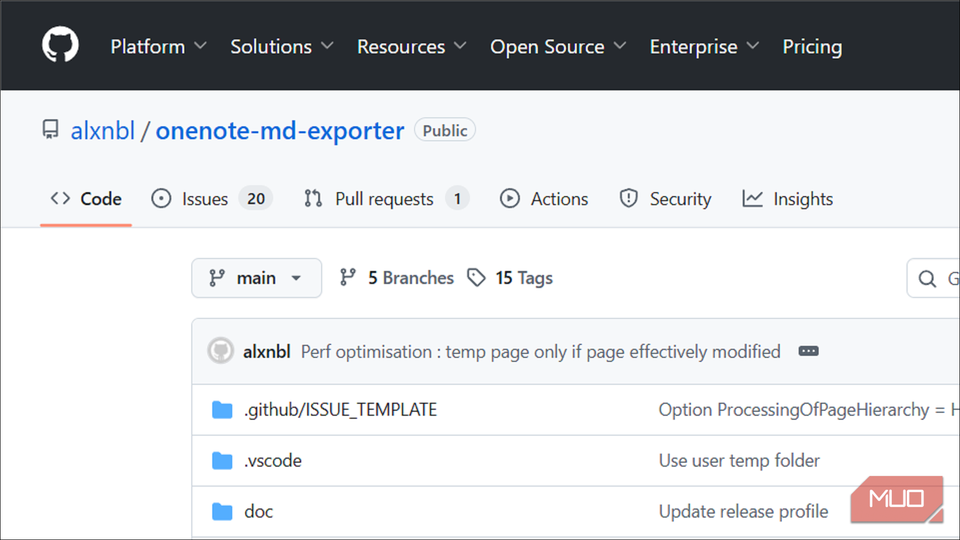Click the search magnifier icon
The height and width of the screenshot is (540, 960).
click(x=927, y=278)
